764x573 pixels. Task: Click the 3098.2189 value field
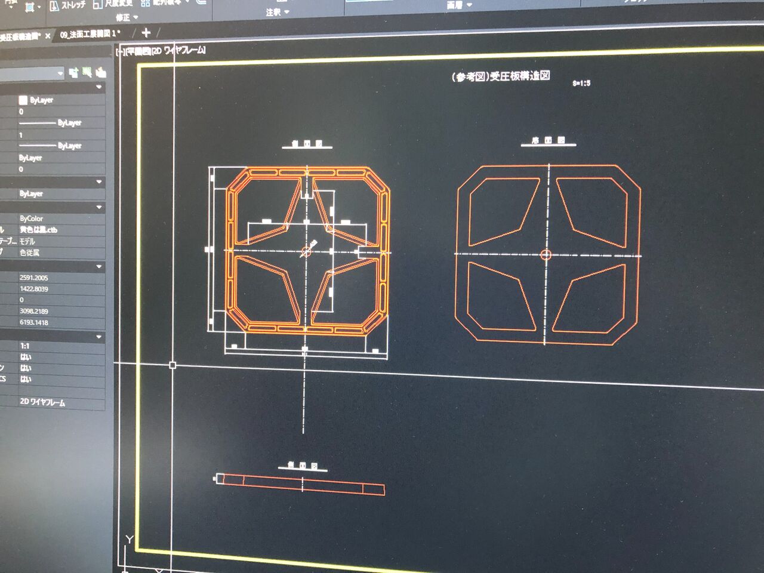(34, 311)
